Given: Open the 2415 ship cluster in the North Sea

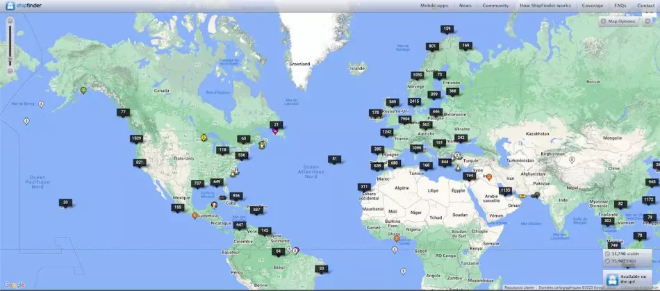Looking at the screenshot, I should point(414,101).
